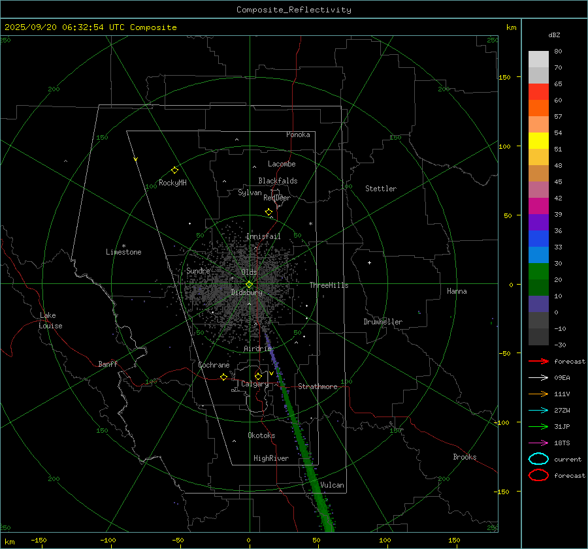Click the Lake Louise location label

[x=51, y=321]
